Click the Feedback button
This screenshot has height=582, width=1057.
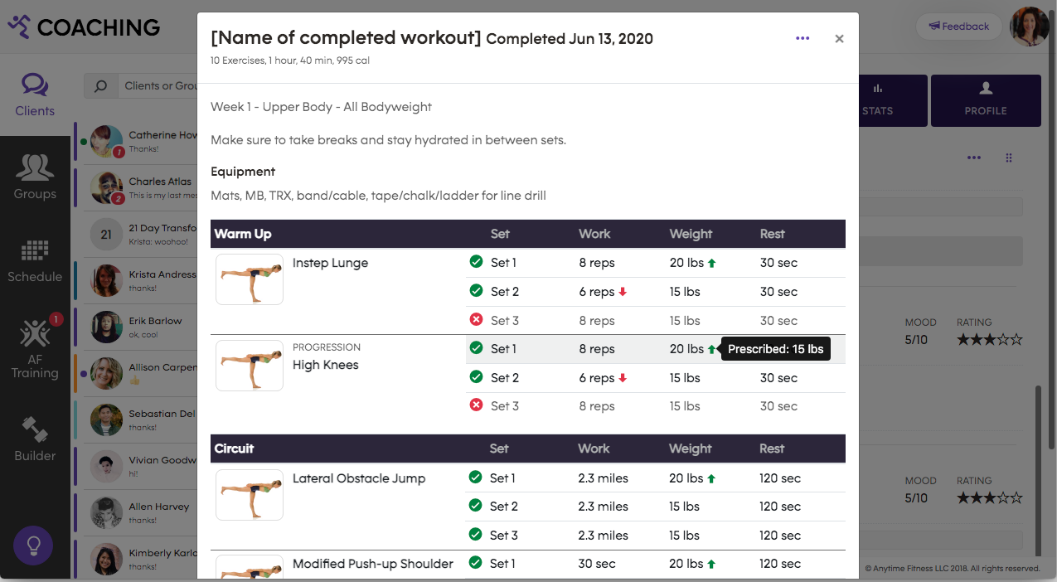click(x=959, y=27)
